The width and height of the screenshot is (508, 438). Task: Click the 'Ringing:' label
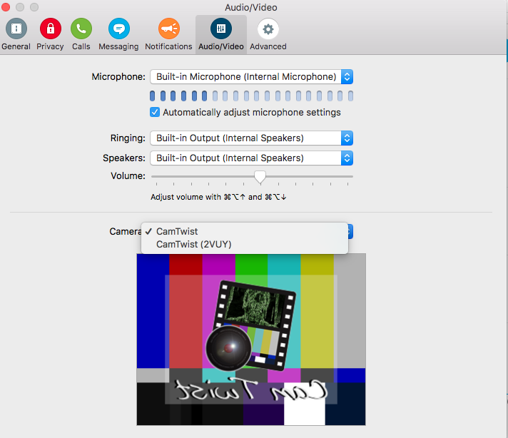click(x=128, y=138)
